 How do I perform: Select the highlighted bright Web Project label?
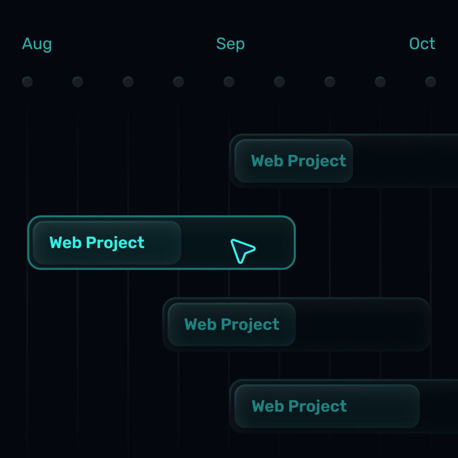tap(97, 243)
